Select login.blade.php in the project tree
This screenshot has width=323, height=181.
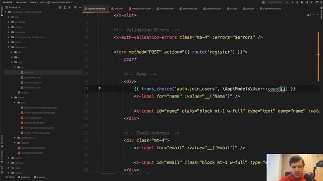coord(31,118)
